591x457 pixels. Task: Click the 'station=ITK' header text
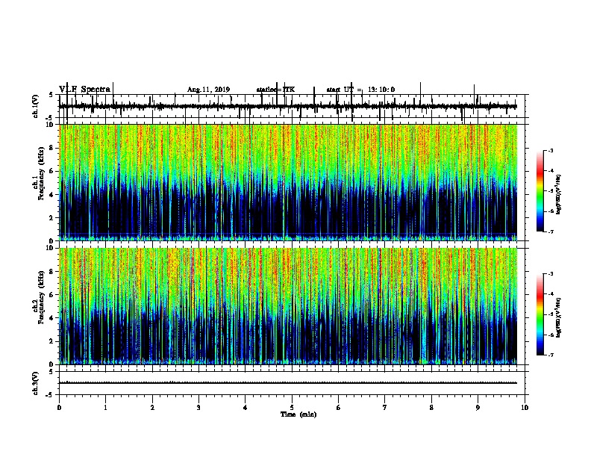click(275, 90)
